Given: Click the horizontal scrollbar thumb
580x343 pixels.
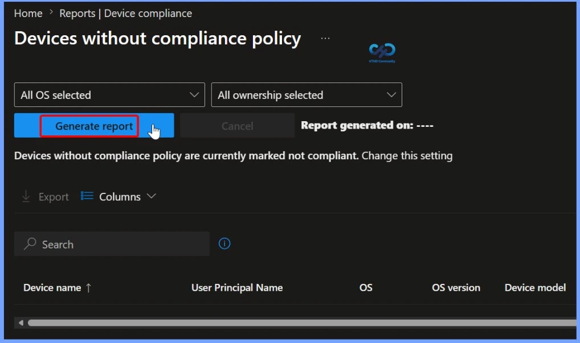Looking at the screenshot, I should (x=302, y=323).
